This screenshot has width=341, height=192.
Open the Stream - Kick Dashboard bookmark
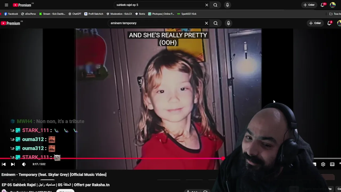[x=52, y=14]
